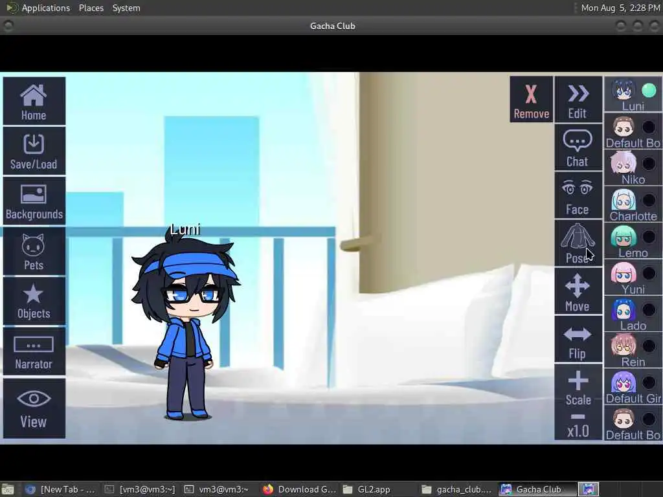The width and height of the screenshot is (663, 497).
Task: Select Yuni character portrait
Action: [624, 273]
